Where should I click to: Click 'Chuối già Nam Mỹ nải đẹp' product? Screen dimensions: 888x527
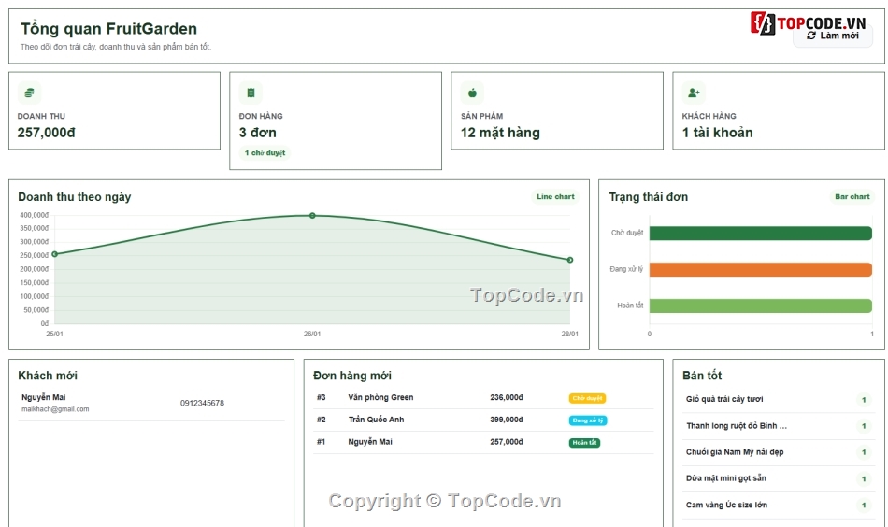pyautogui.click(x=735, y=451)
